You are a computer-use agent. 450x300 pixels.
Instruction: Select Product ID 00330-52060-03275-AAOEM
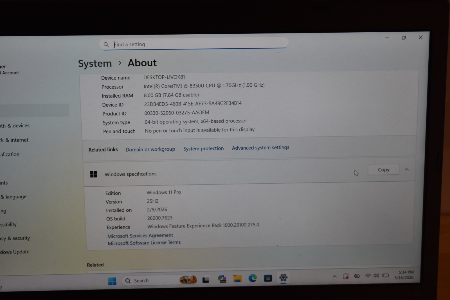point(177,113)
